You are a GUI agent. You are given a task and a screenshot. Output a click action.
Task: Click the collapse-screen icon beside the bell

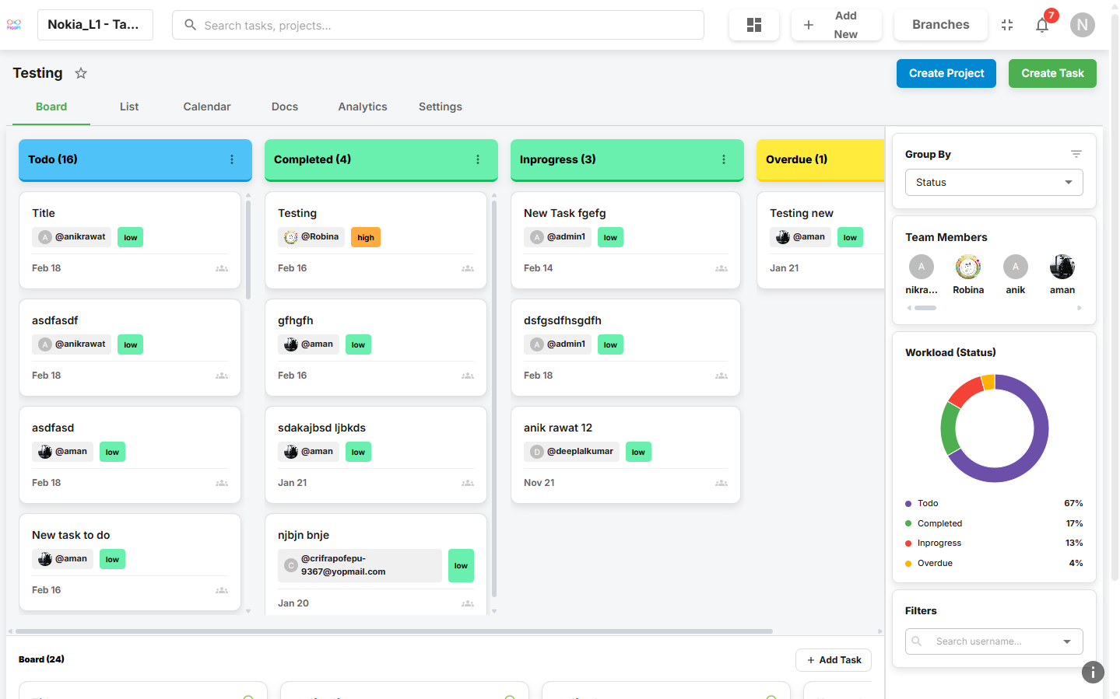point(1006,24)
